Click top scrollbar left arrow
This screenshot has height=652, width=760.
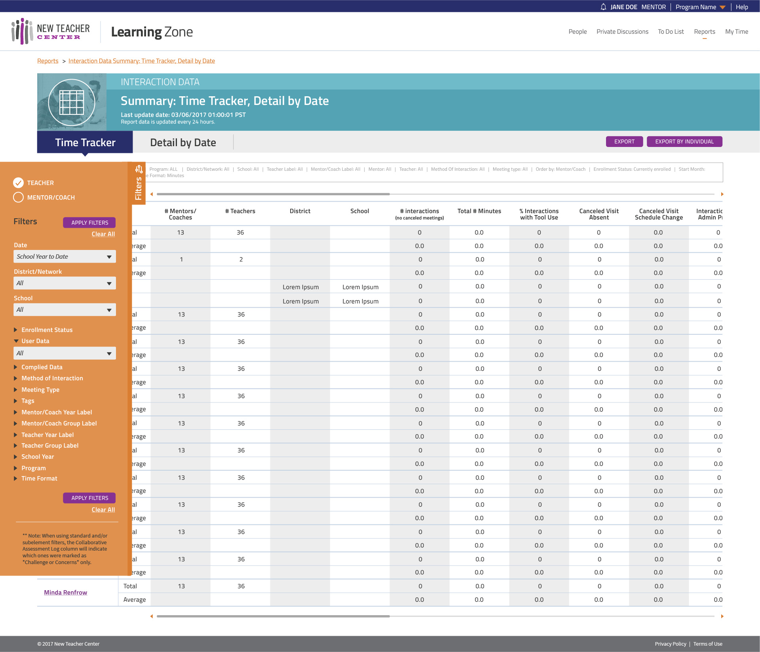tap(152, 194)
